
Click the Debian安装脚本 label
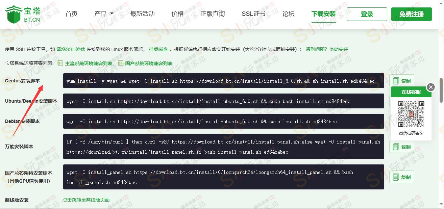(x=22, y=121)
